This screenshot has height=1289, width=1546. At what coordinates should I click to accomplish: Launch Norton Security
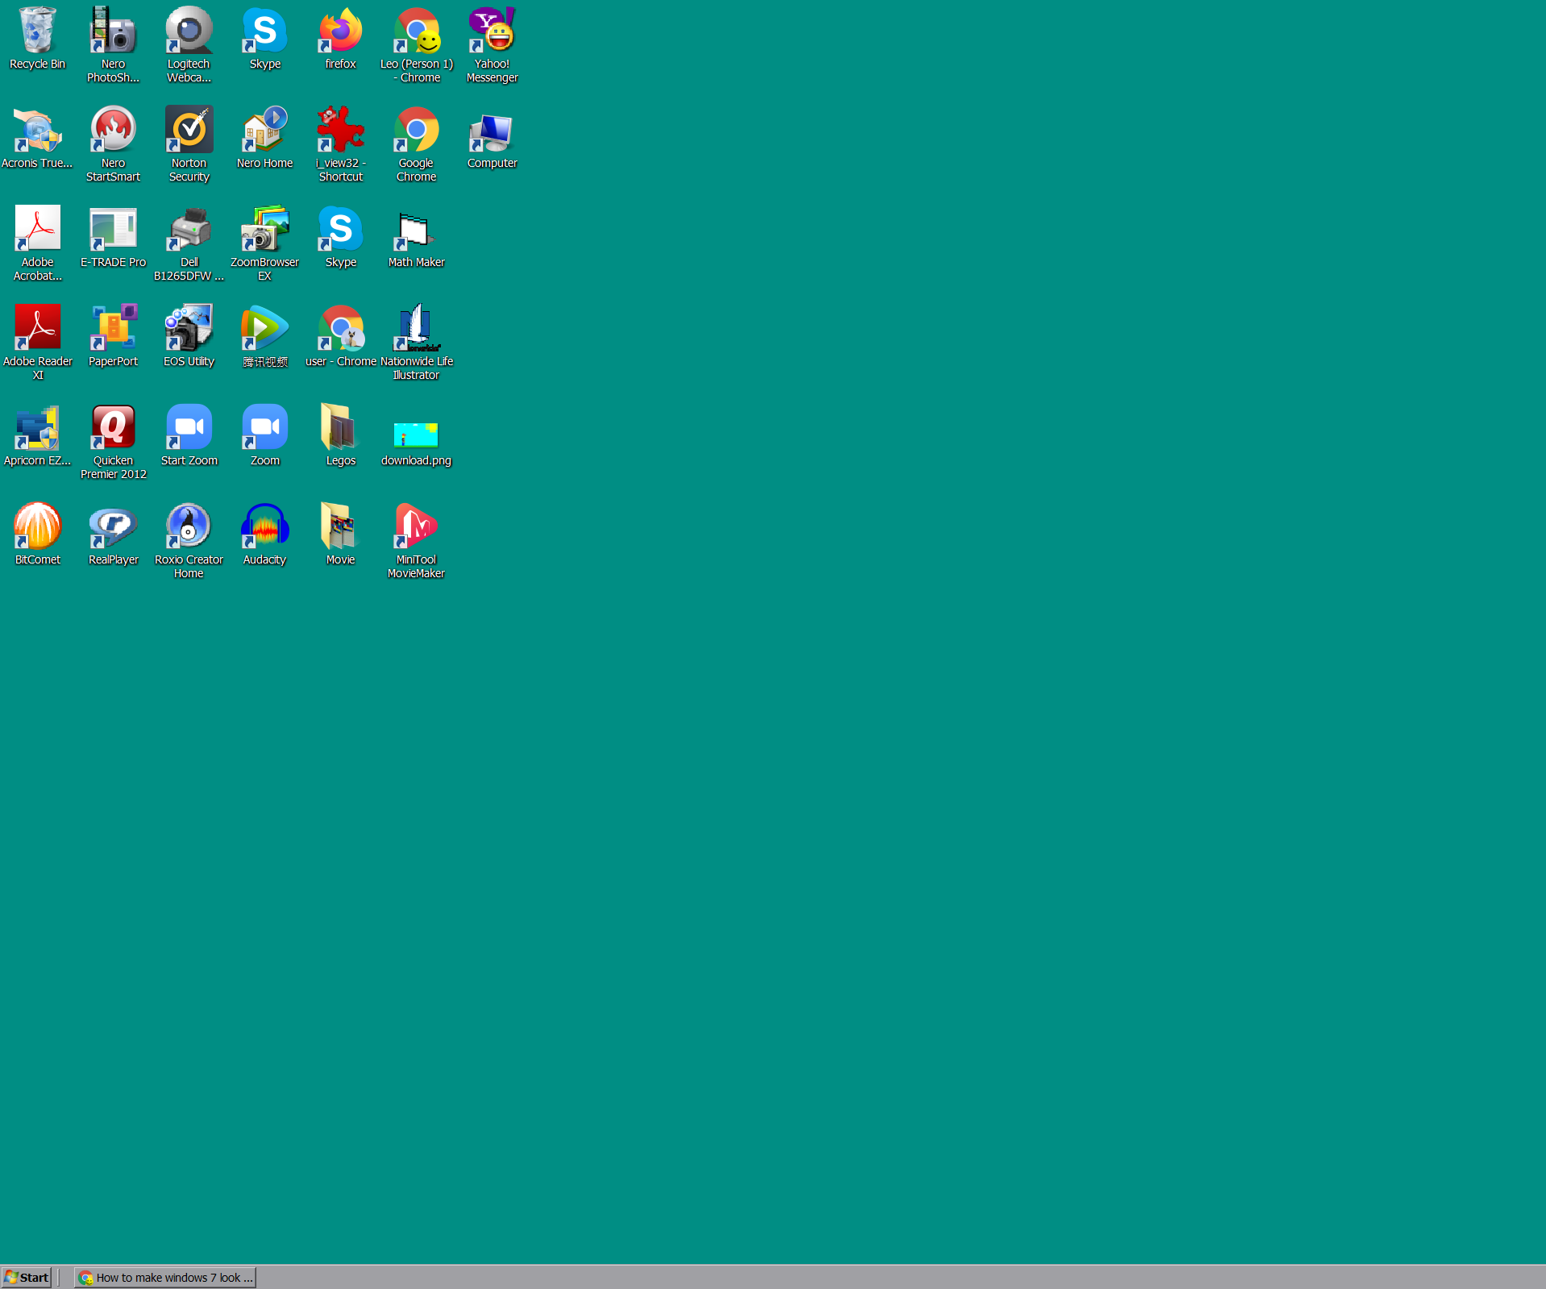188,129
